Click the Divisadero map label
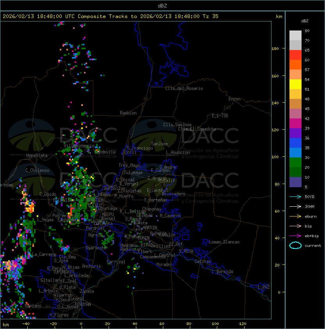The image size is (325, 329). click(174, 194)
